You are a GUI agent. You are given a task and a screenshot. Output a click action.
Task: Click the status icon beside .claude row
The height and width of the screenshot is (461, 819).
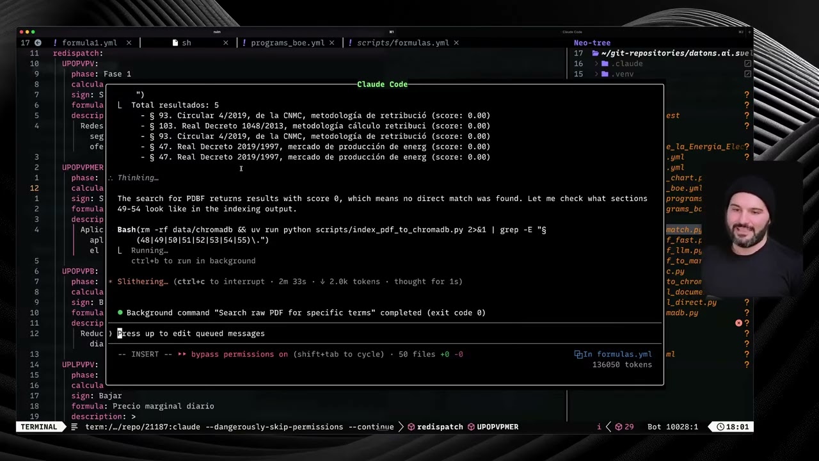coord(747,64)
